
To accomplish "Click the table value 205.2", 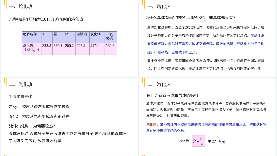I will coord(70,45).
